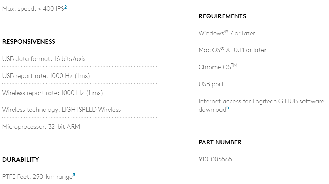Click part number 910-005565

(215, 159)
